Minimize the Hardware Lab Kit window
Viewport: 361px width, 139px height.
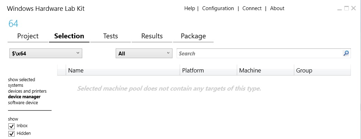pos(339,9)
